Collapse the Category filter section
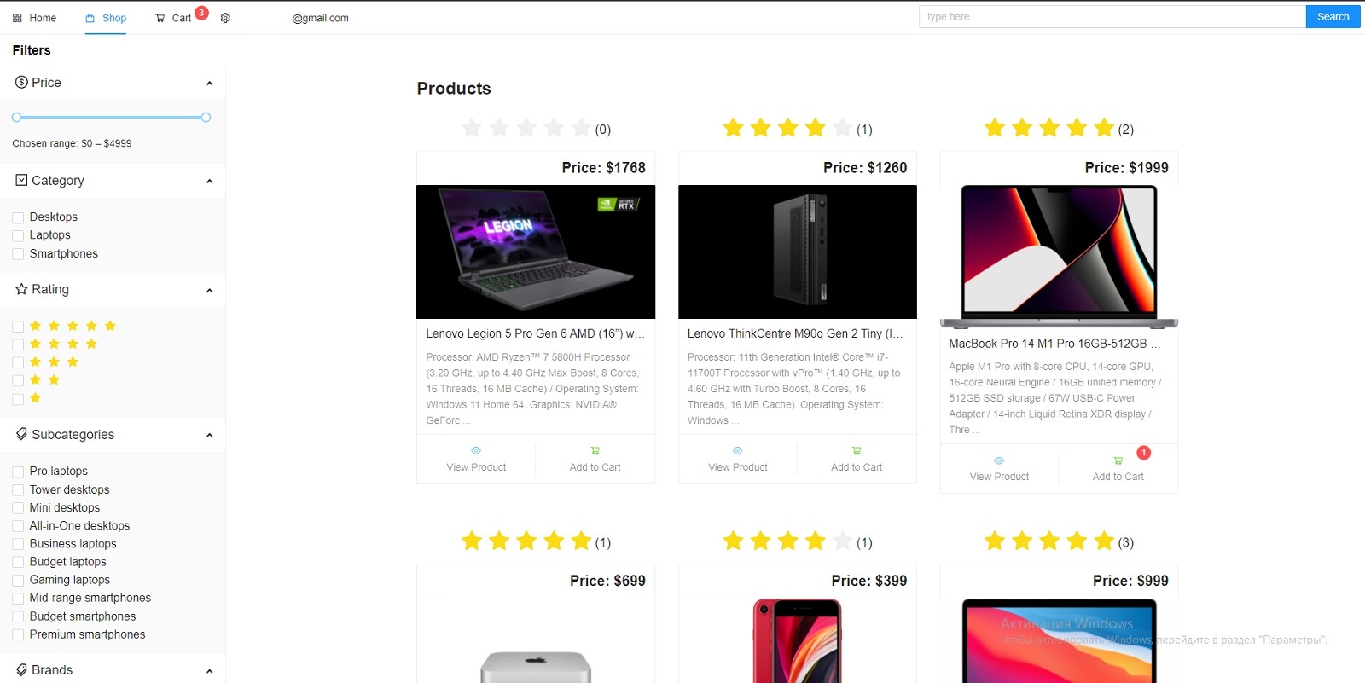This screenshot has height=683, width=1365. 210,180
